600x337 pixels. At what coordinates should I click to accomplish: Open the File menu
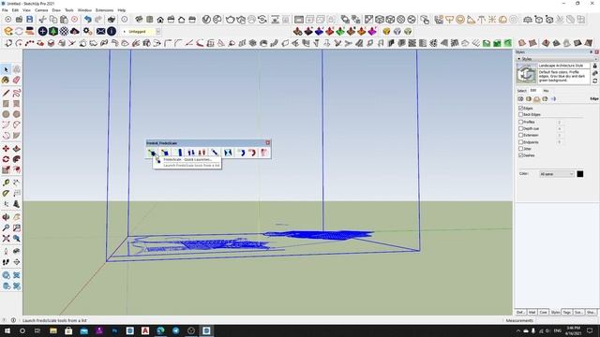(5, 10)
